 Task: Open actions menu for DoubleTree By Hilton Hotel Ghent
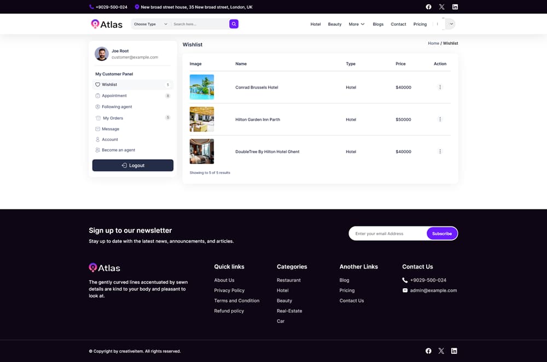point(440,151)
